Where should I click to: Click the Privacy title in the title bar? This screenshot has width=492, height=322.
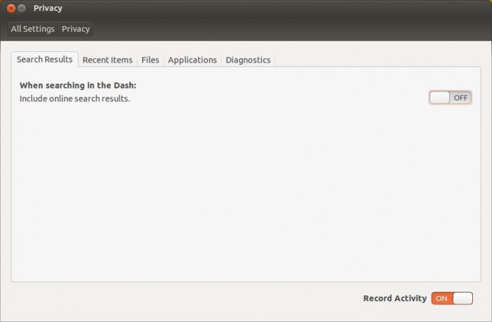click(x=48, y=8)
